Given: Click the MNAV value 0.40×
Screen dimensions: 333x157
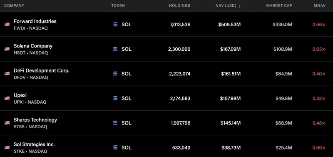Looking at the screenshot, I should click(x=319, y=74).
